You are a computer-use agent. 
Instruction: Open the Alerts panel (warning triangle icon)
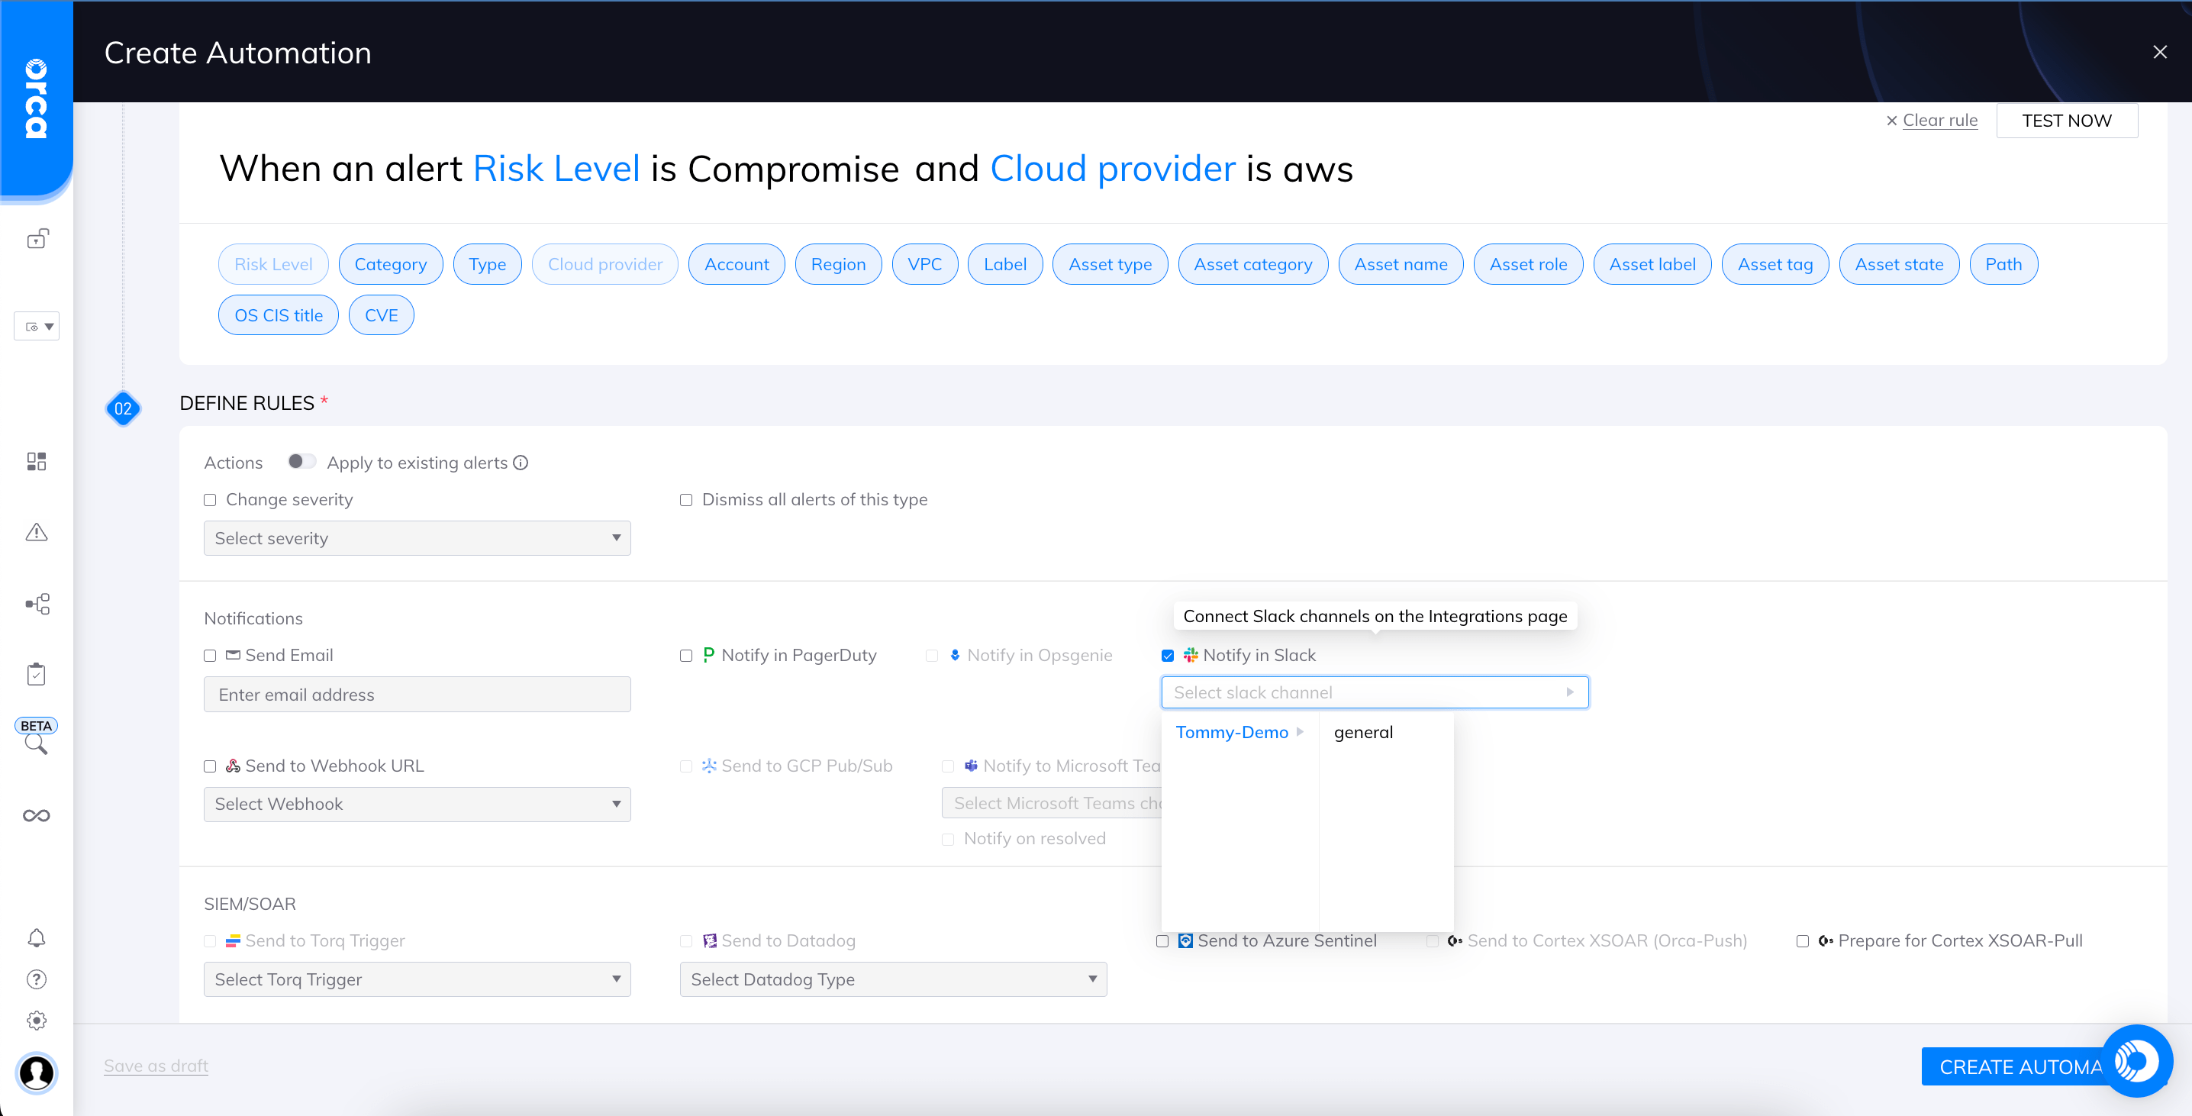tap(37, 532)
